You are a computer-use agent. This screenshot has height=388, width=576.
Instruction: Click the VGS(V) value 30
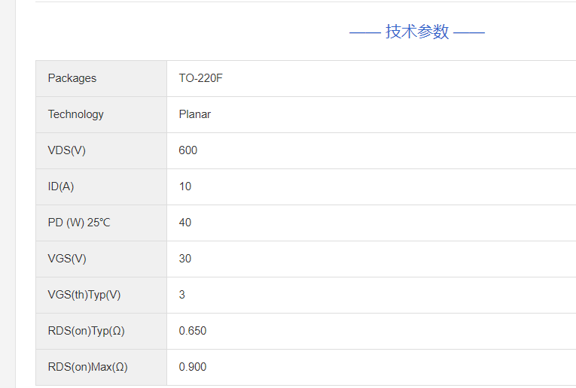pos(185,259)
